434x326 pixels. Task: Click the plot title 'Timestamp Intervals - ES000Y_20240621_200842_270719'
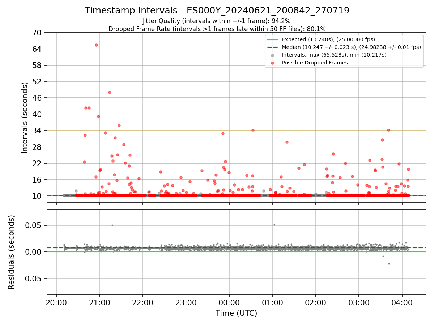coord(217,11)
